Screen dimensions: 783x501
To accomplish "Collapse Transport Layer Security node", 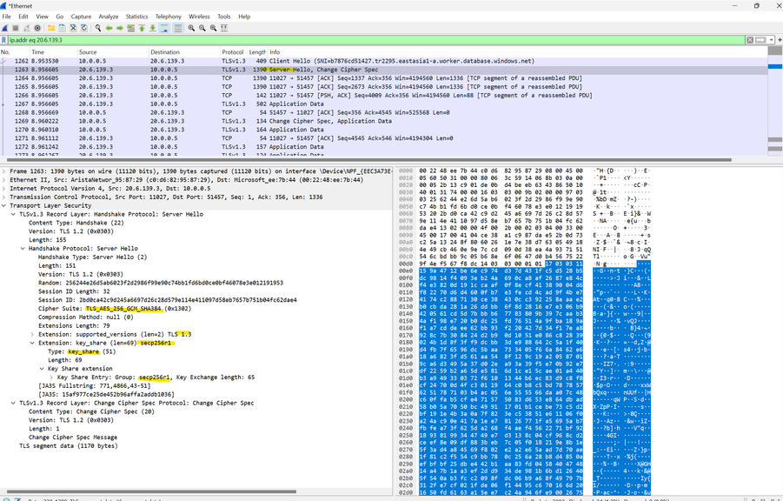I will tap(4, 205).
